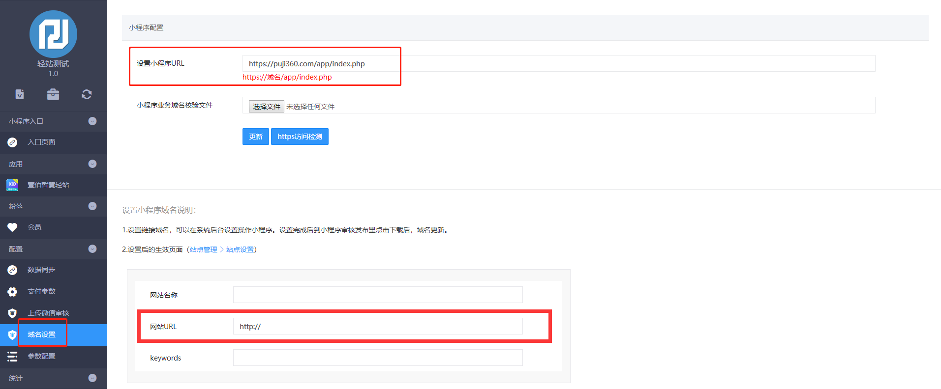941x389 pixels.
Task: Open 壹佰智慧轻站 application menu item
Action: click(x=54, y=185)
